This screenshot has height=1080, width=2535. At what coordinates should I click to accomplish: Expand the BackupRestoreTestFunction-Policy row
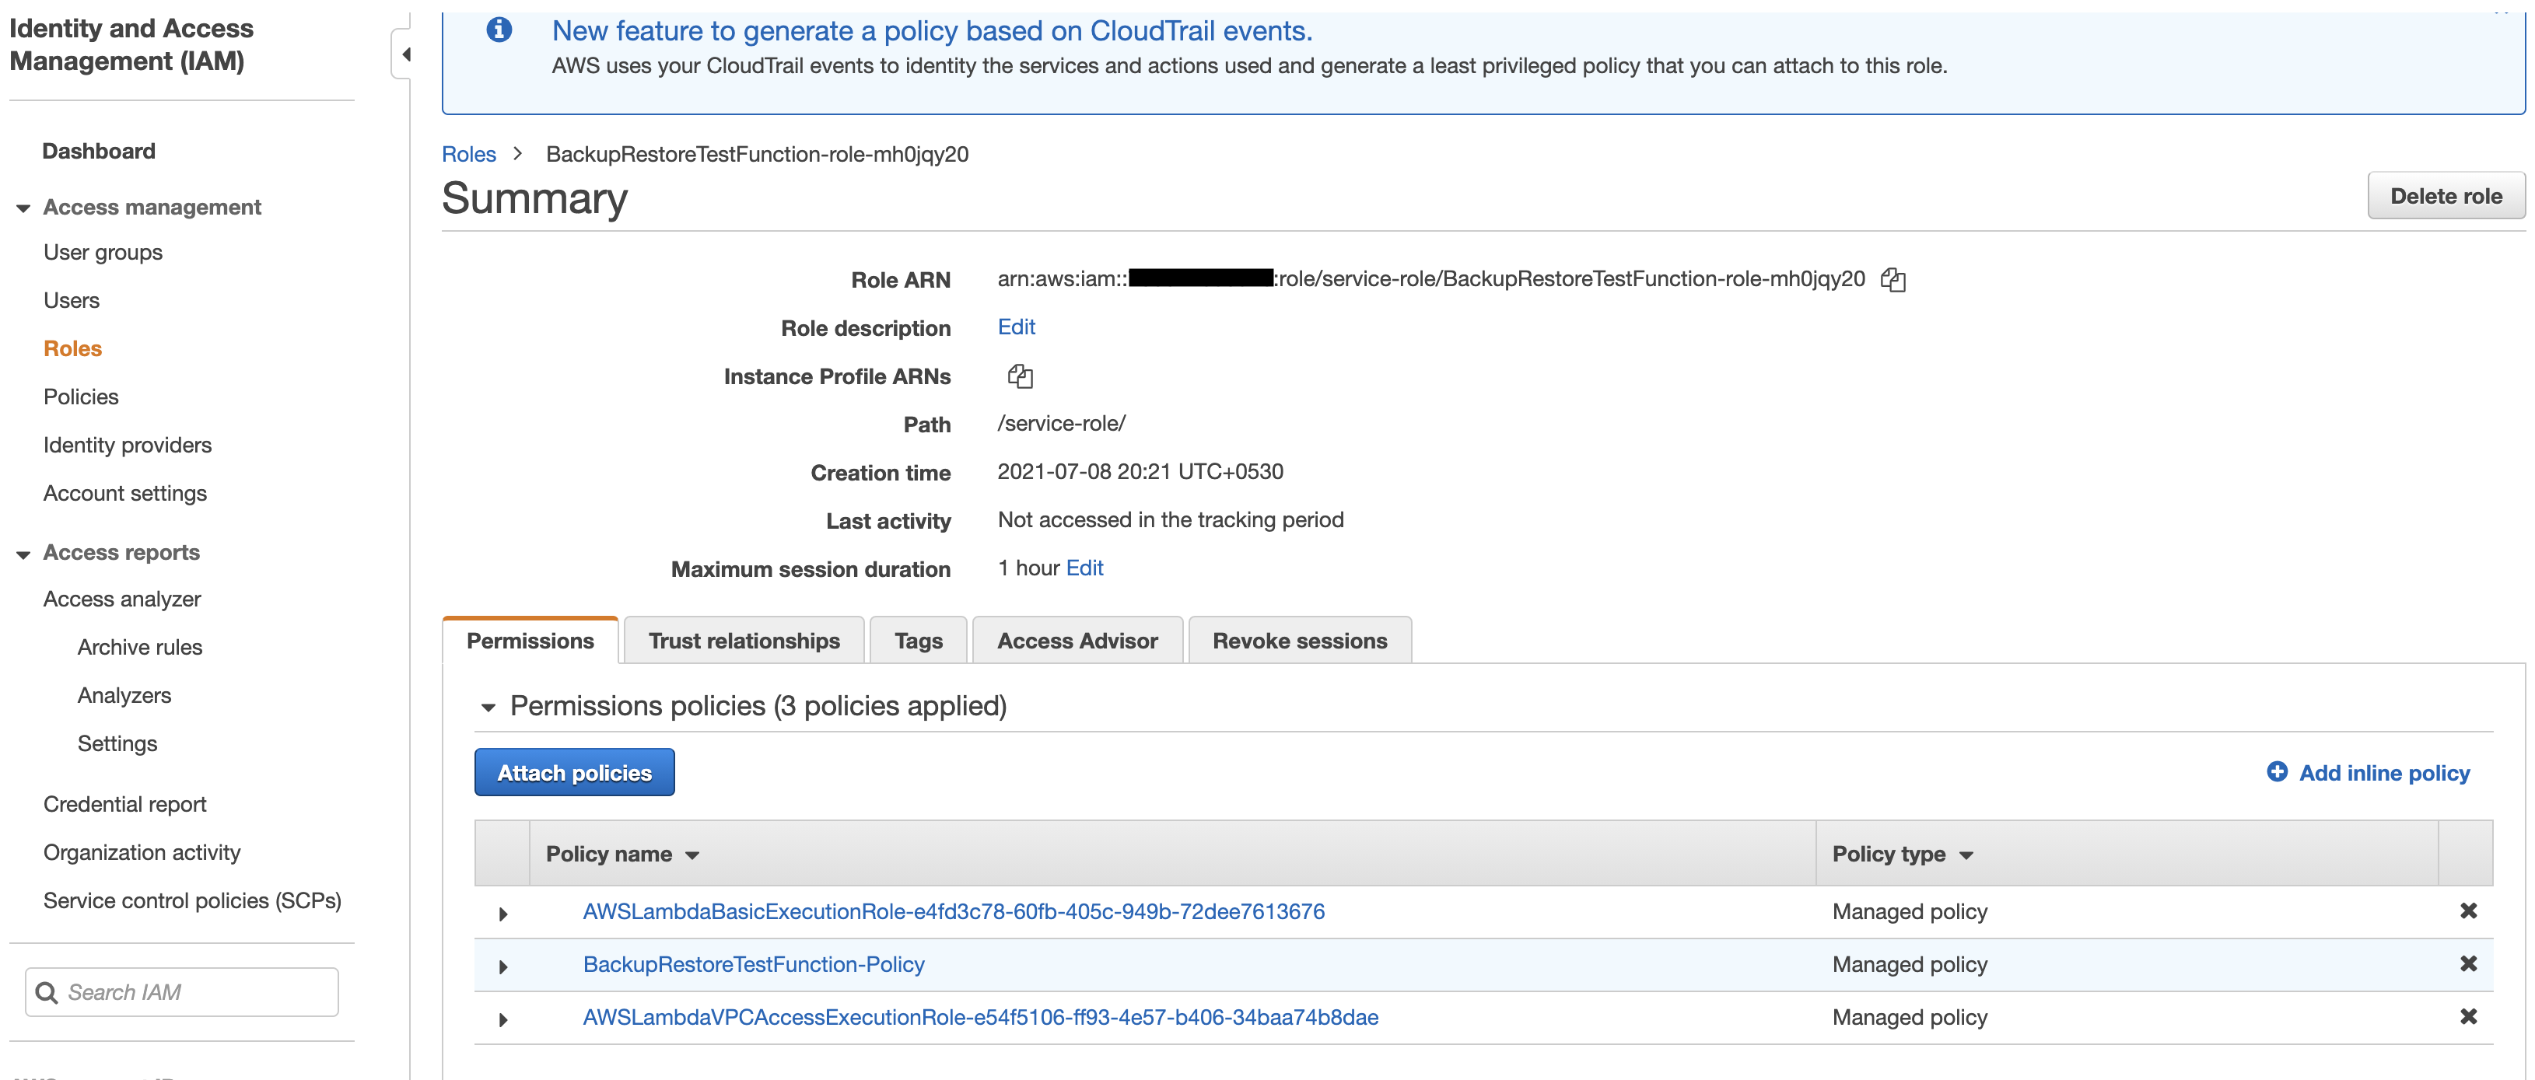(502, 967)
